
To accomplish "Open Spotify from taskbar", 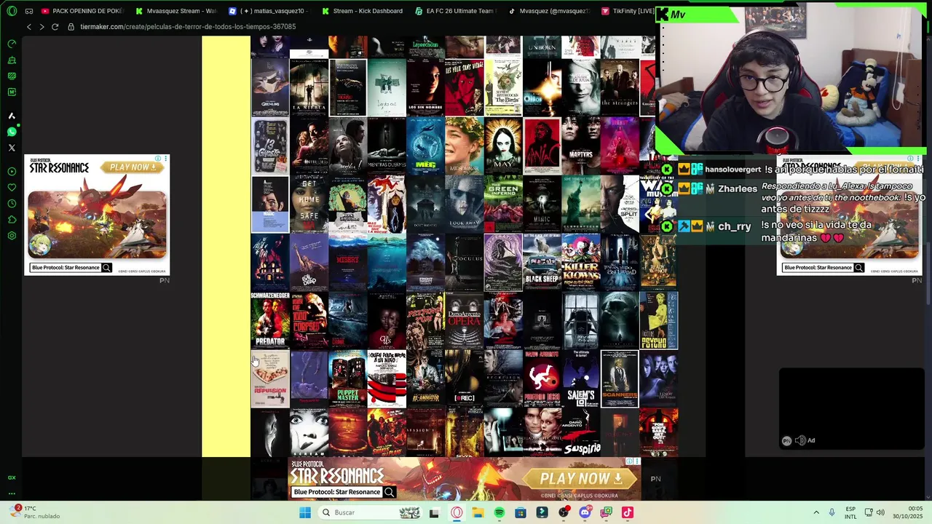I will point(499,512).
